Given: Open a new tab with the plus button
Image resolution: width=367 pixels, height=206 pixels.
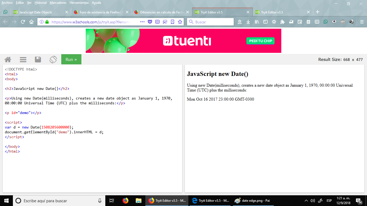Looking at the screenshot, I should coord(318,12).
